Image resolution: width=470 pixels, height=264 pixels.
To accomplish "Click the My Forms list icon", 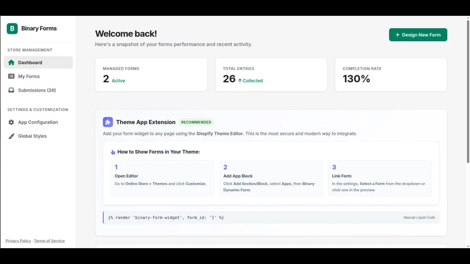I will pos(11,76).
